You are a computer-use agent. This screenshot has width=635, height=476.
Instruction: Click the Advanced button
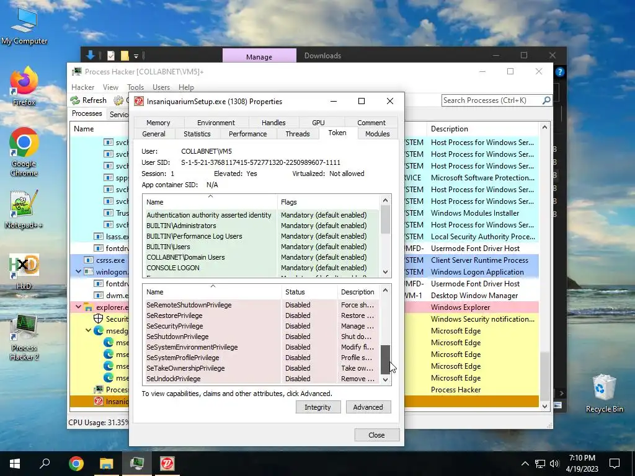pos(368,407)
